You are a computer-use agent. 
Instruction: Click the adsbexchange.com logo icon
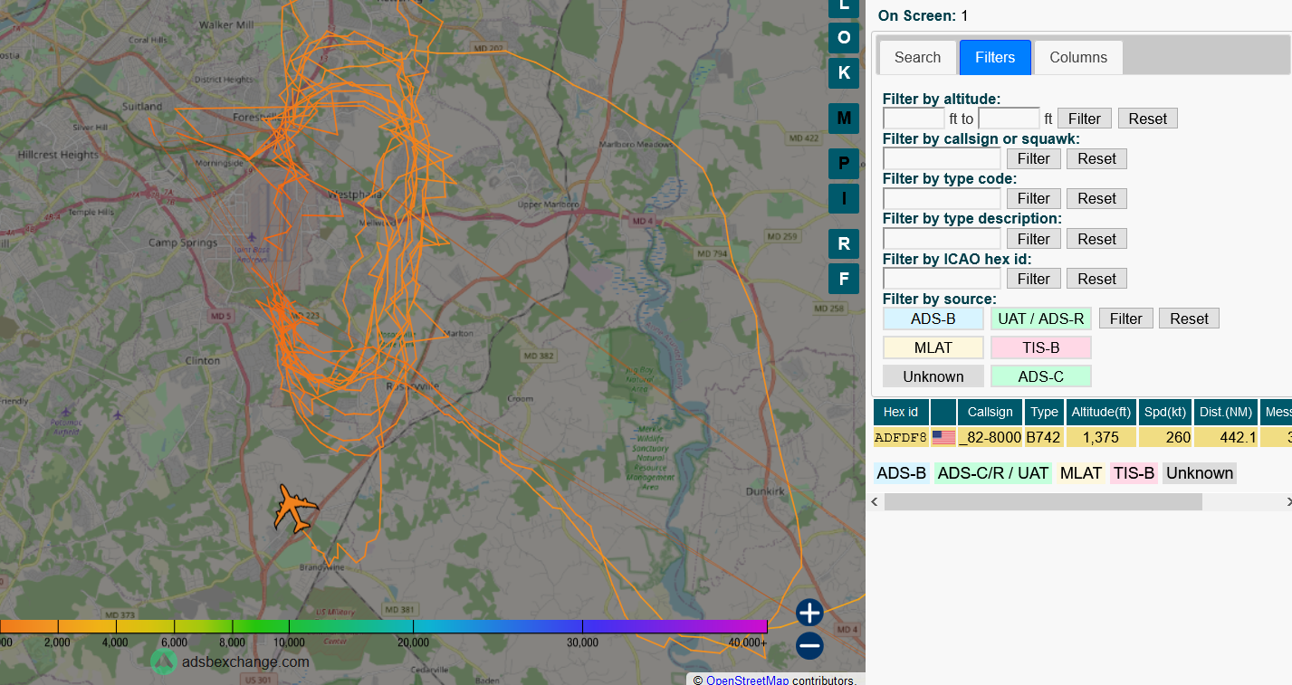click(164, 661)
